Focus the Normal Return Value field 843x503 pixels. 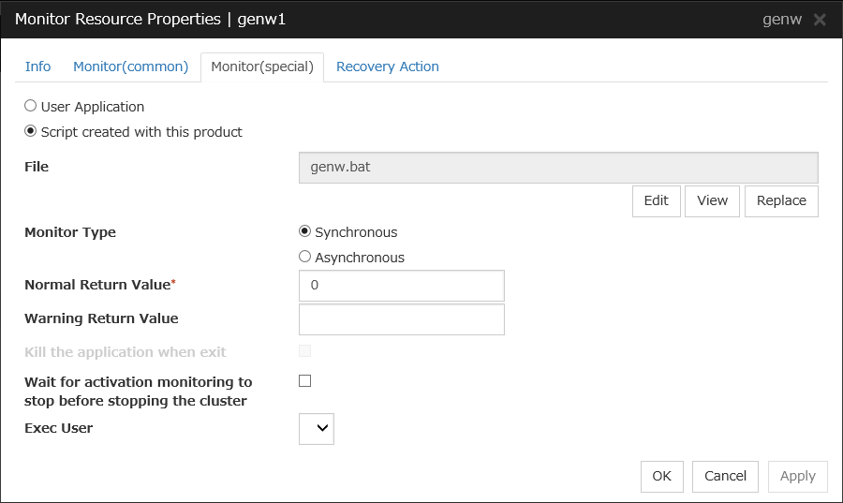tap(401, 286)
